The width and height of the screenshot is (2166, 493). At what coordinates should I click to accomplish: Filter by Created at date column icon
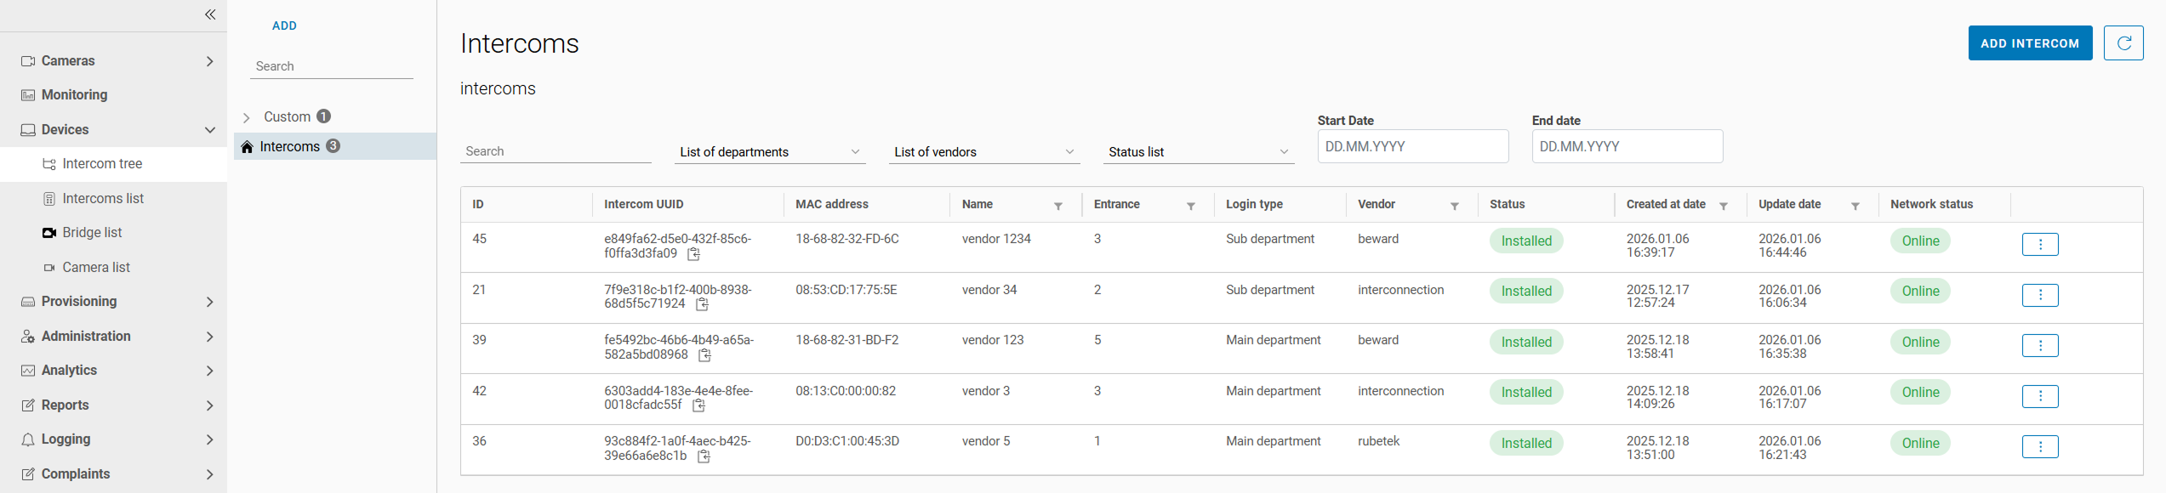pos(1724,206)
